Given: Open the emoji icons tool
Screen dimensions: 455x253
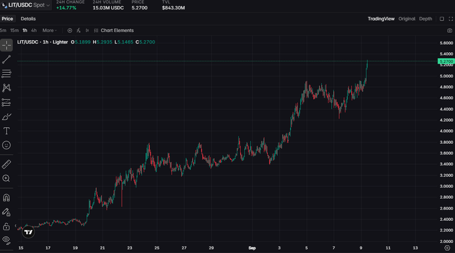Looking at the screenshot, I should coord(7,145).
